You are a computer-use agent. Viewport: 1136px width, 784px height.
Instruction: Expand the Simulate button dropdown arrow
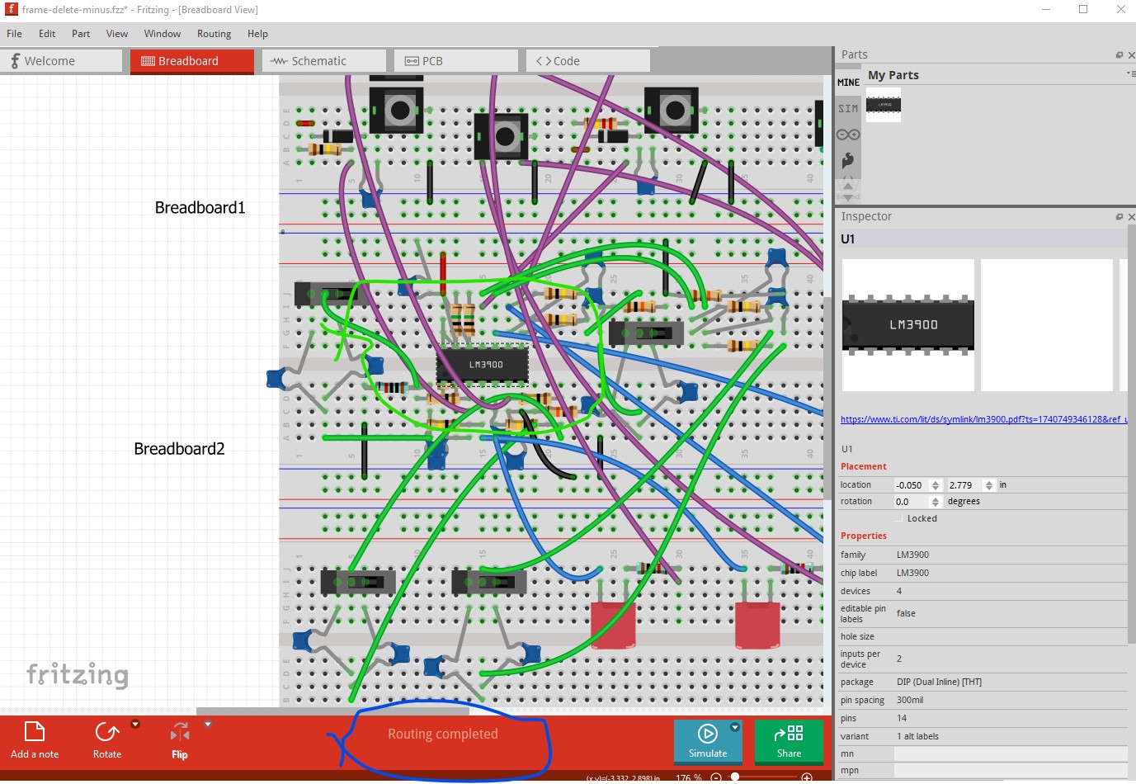point(735,727)
